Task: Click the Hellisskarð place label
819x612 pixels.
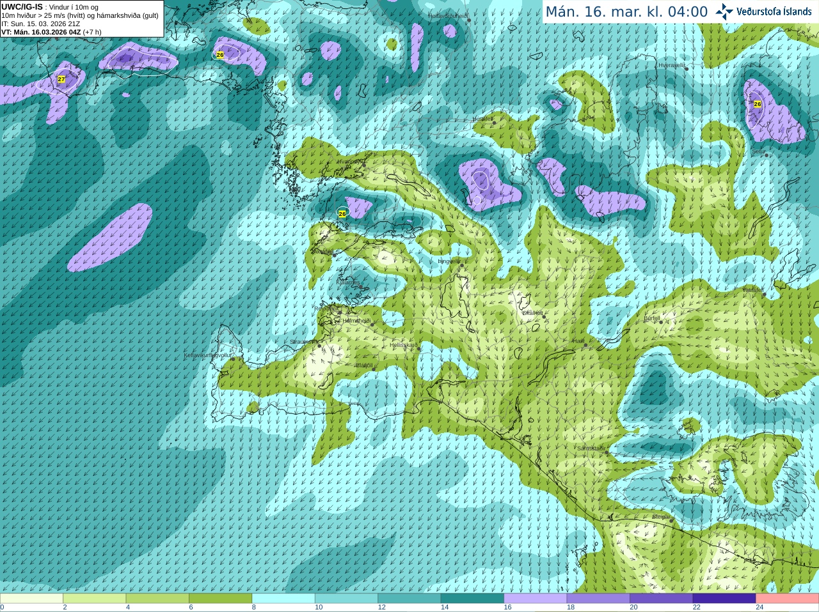Action: (404, 345)
